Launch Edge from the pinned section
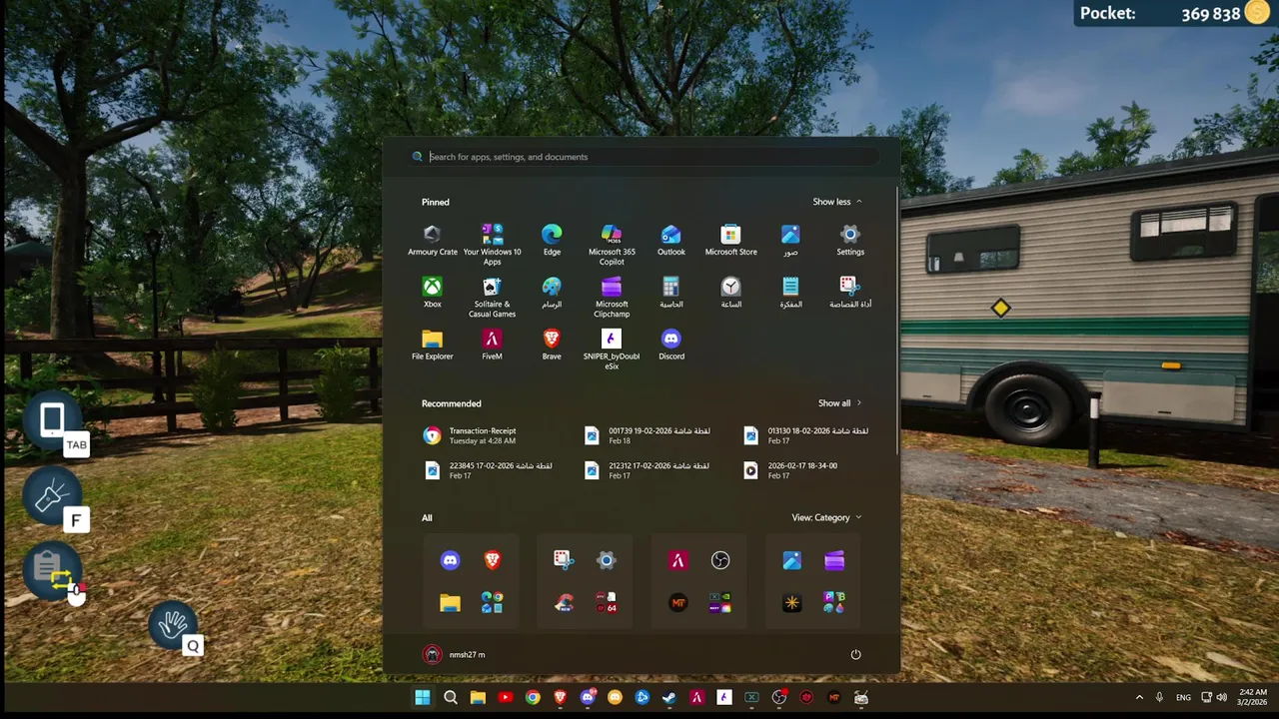This screenshot has height=719, width=1279. point(552,240)
